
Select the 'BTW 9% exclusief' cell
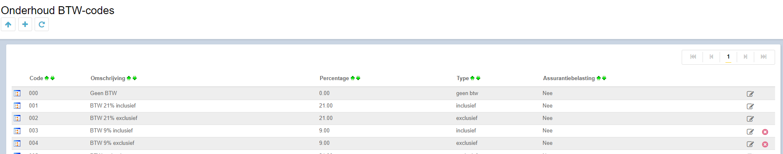(112, 143)
